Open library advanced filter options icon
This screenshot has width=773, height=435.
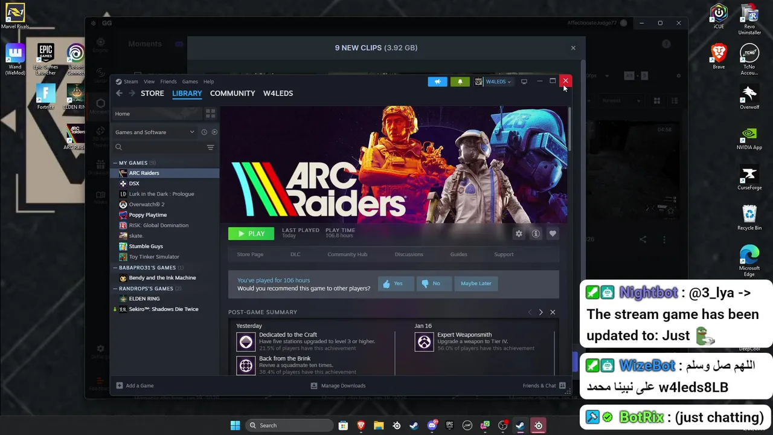(210, 147)
